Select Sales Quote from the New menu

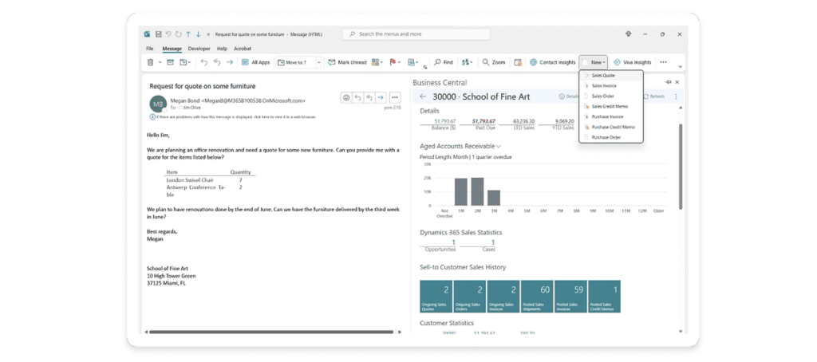[x=602, y=75]
